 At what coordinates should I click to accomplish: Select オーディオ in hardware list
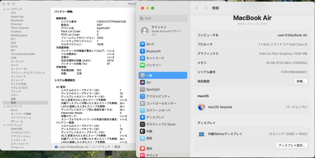17,62
